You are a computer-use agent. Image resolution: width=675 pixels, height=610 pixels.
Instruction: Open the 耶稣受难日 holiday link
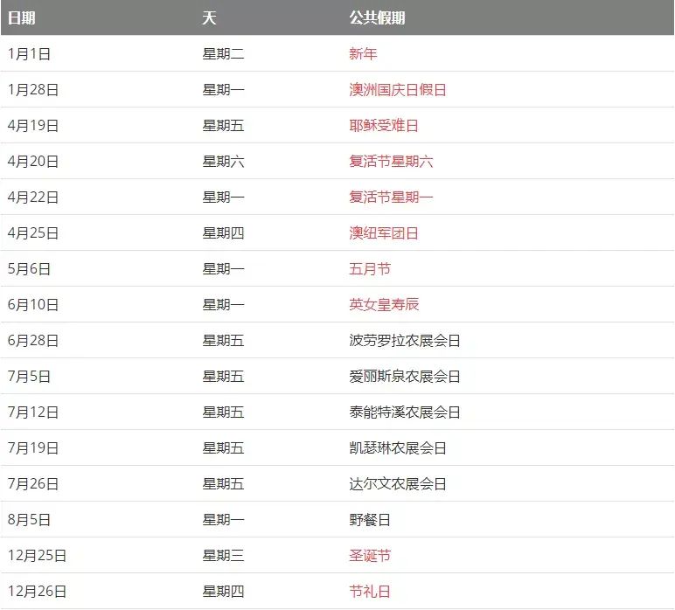click(384, 126)
